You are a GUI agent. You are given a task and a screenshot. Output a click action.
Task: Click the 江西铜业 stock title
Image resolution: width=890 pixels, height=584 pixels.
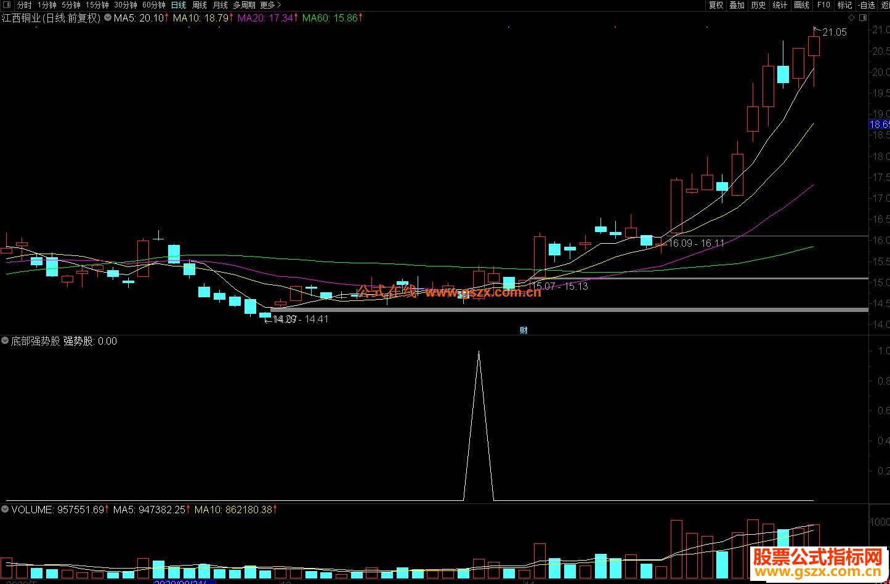tap(51, 18)
